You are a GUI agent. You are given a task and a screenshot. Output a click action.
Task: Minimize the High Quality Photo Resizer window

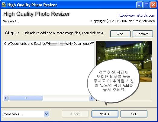139,5
